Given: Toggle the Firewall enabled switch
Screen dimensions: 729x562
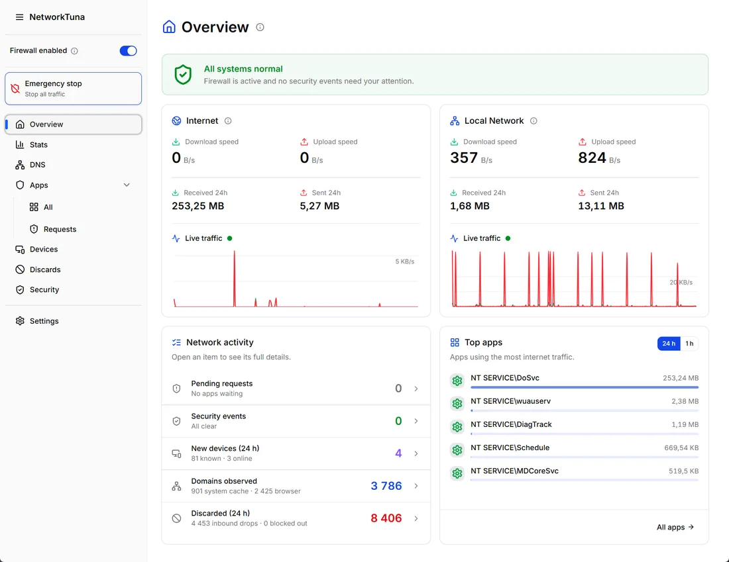Looking at the screenshot, I should (129, 50).
